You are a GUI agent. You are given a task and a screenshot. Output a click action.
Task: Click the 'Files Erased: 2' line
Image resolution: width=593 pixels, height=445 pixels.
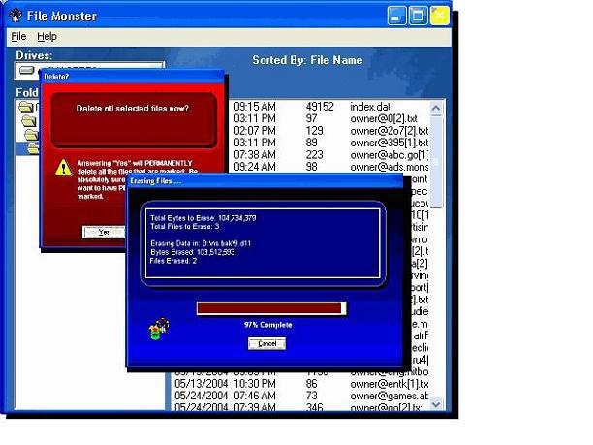coord(173,261)
